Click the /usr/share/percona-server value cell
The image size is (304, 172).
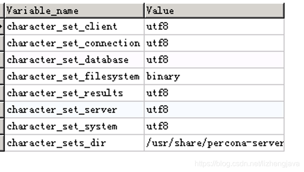214,143
